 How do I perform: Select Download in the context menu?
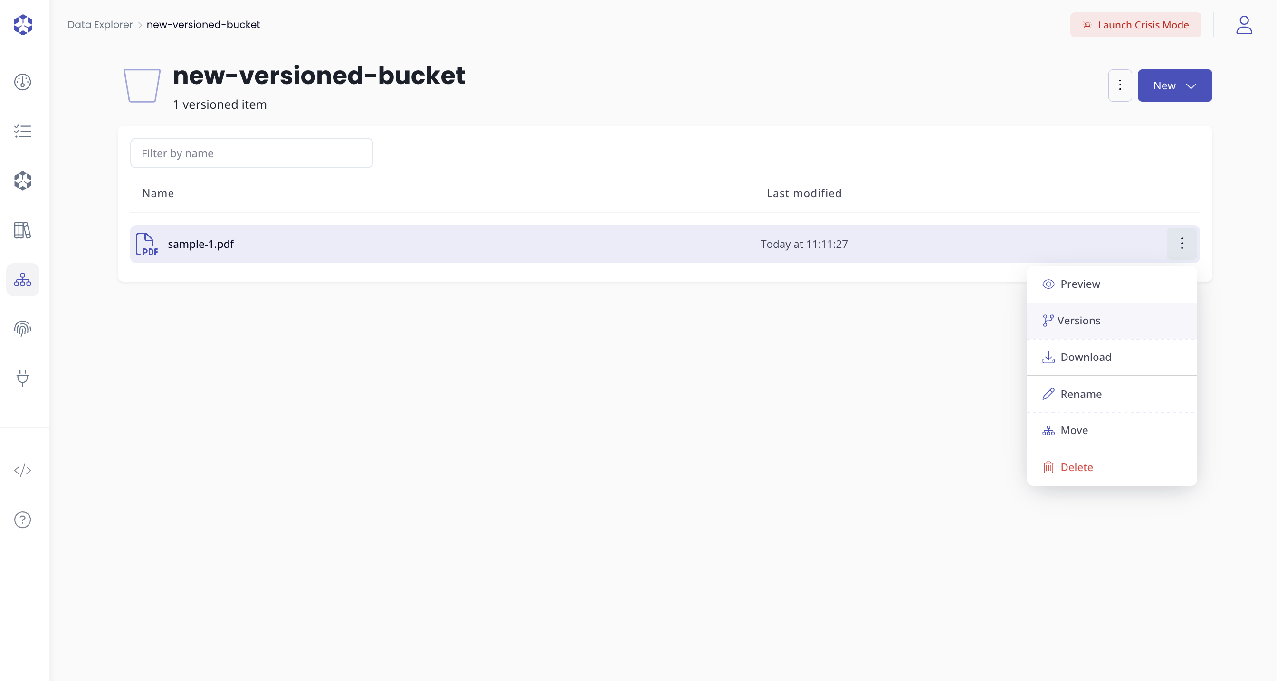pyautogui.click(x=1086, y=356)
